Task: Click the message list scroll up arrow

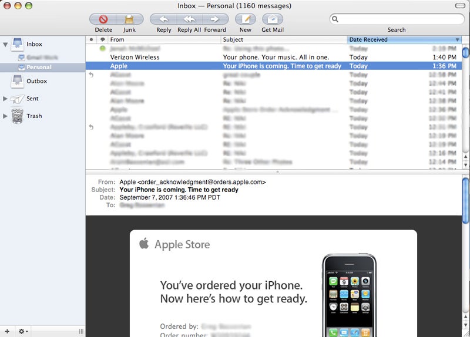Action: click(x=465, y=157)
